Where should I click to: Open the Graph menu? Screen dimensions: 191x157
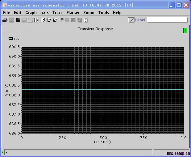tap(31, 13)
